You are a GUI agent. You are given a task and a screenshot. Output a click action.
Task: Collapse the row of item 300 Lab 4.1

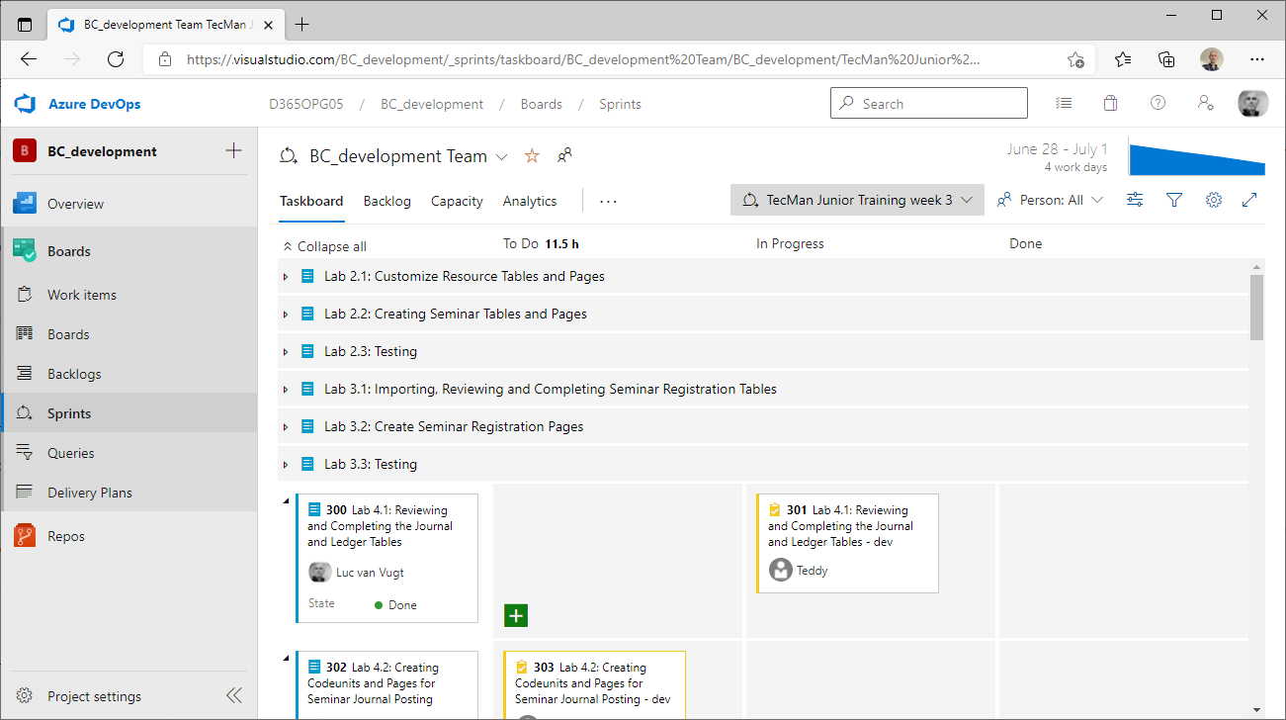point(287,500)
